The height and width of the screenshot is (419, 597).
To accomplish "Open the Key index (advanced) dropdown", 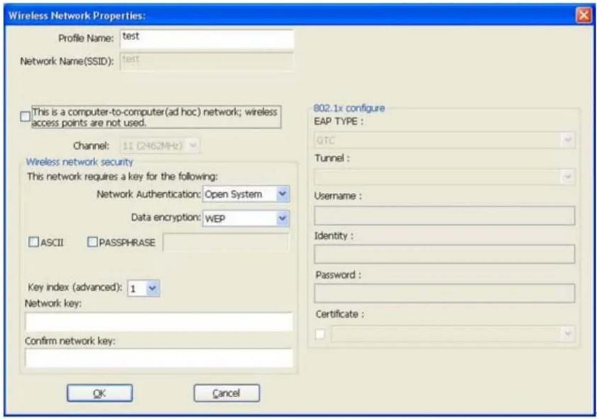I will (143, 288).
